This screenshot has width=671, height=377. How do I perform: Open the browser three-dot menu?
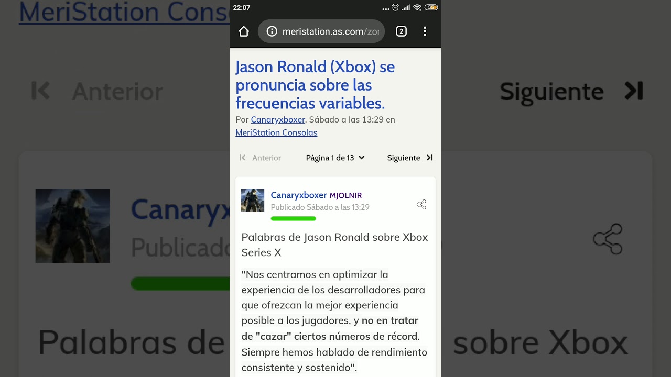point(425,31)
